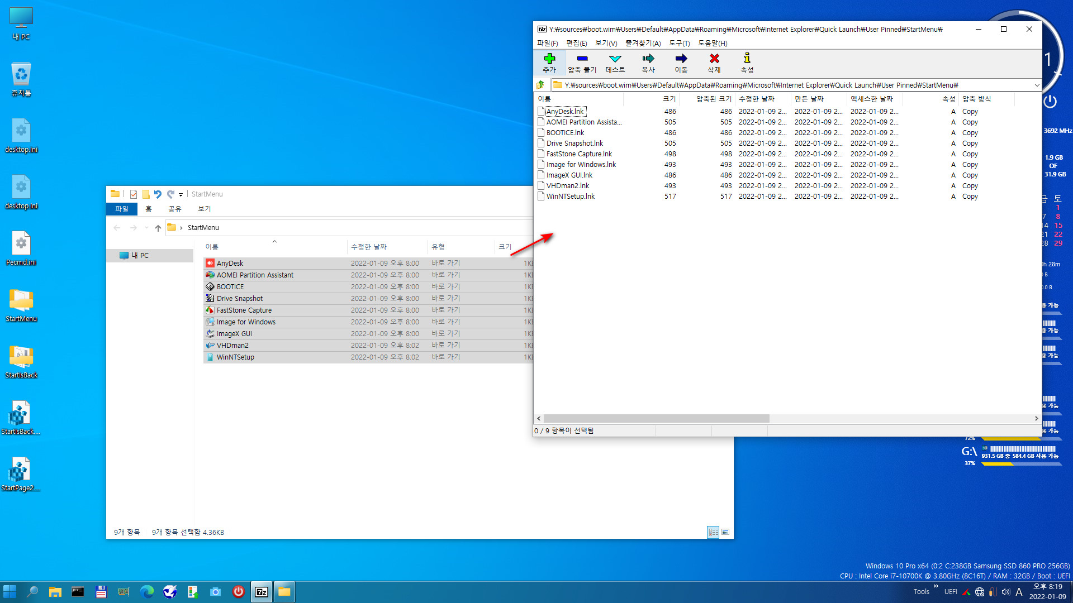Open the taskbar search magnifier
This screenshot has width=1073, height=603.
click(32, 592)
